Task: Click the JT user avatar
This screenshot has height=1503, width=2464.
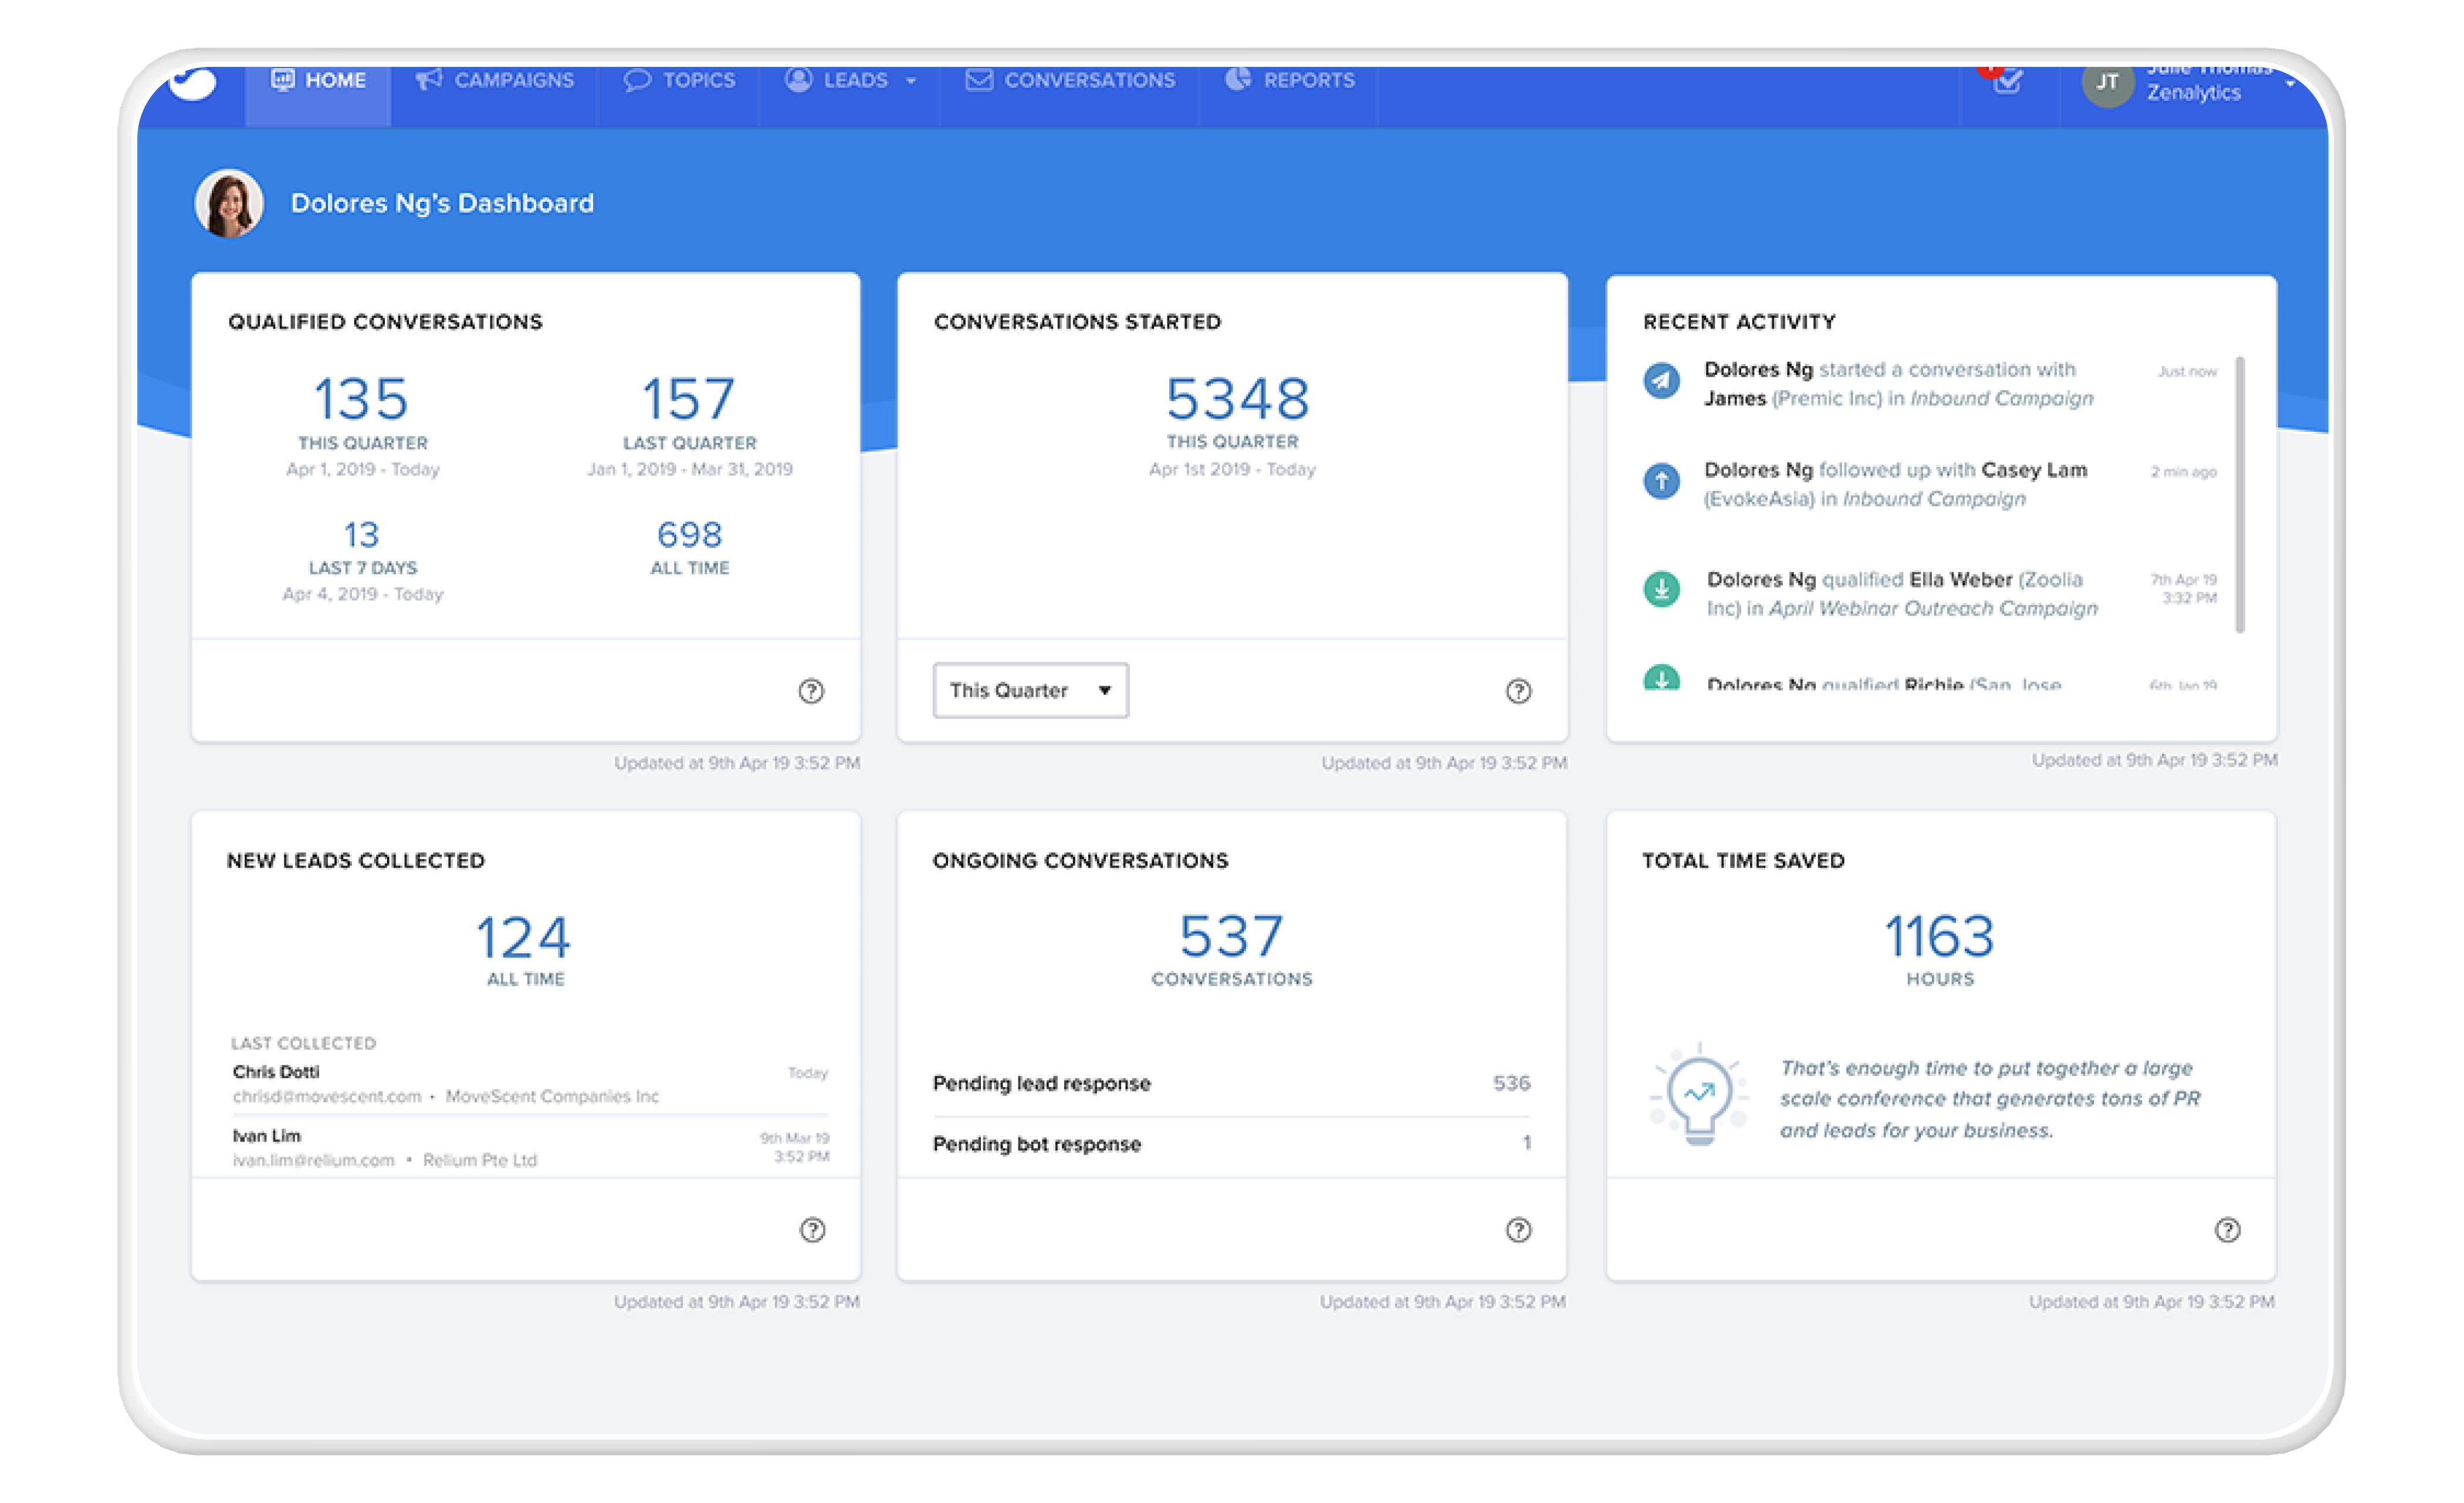Action: click(2108, 82)
